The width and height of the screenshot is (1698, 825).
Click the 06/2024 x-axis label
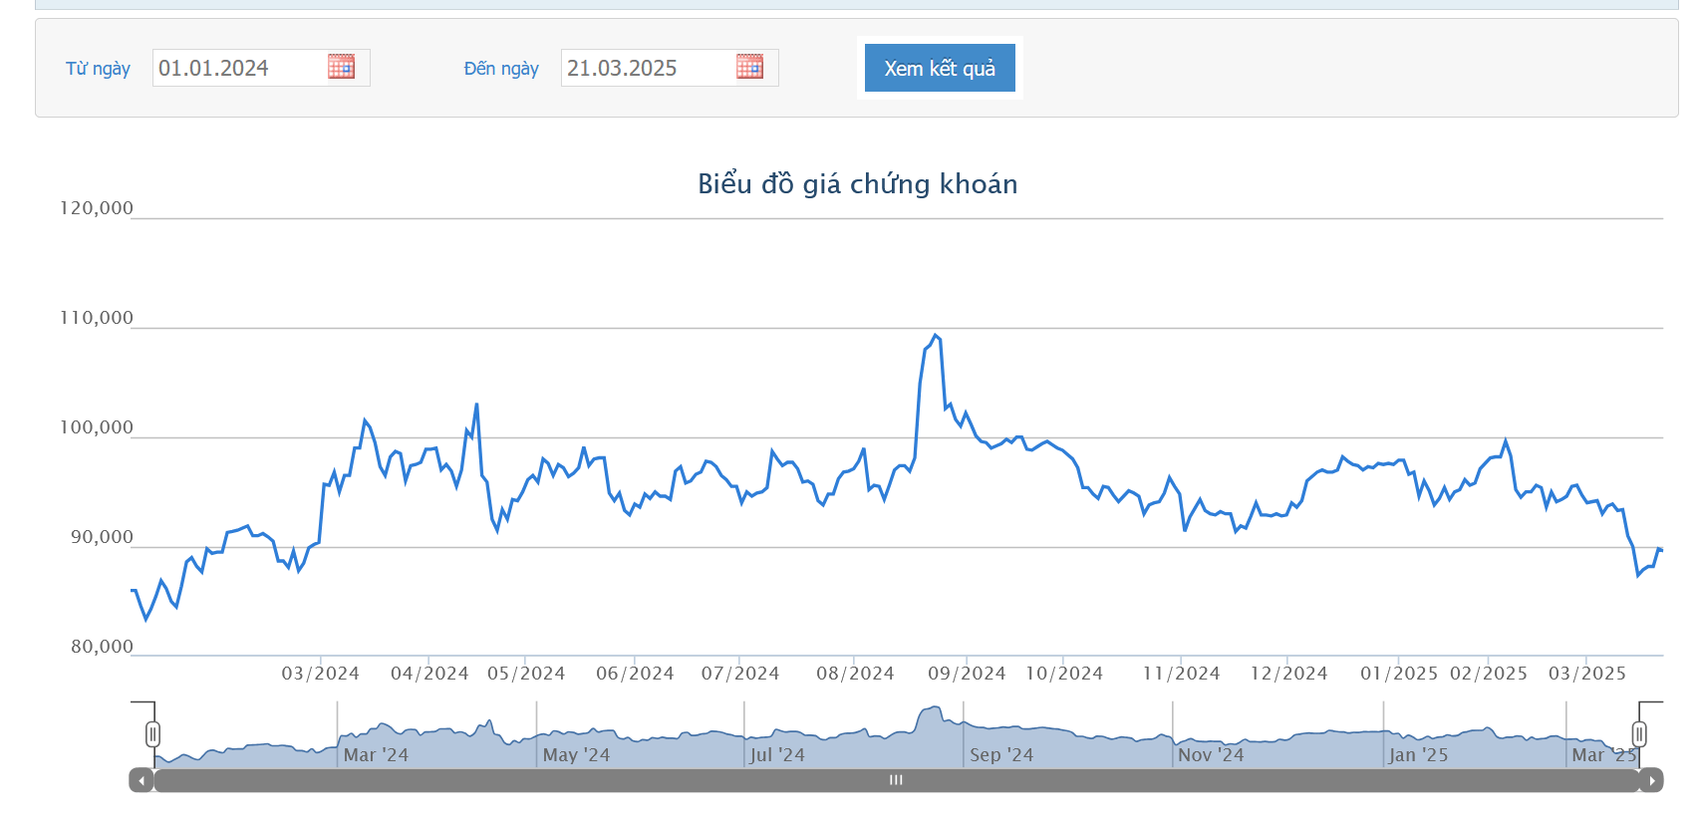point(635,674)
